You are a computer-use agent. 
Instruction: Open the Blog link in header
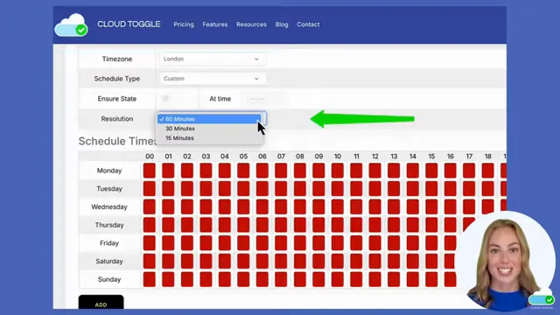[x=282, y=24]
